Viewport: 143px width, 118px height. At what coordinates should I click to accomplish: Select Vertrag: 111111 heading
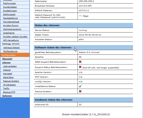click(11, 44)
